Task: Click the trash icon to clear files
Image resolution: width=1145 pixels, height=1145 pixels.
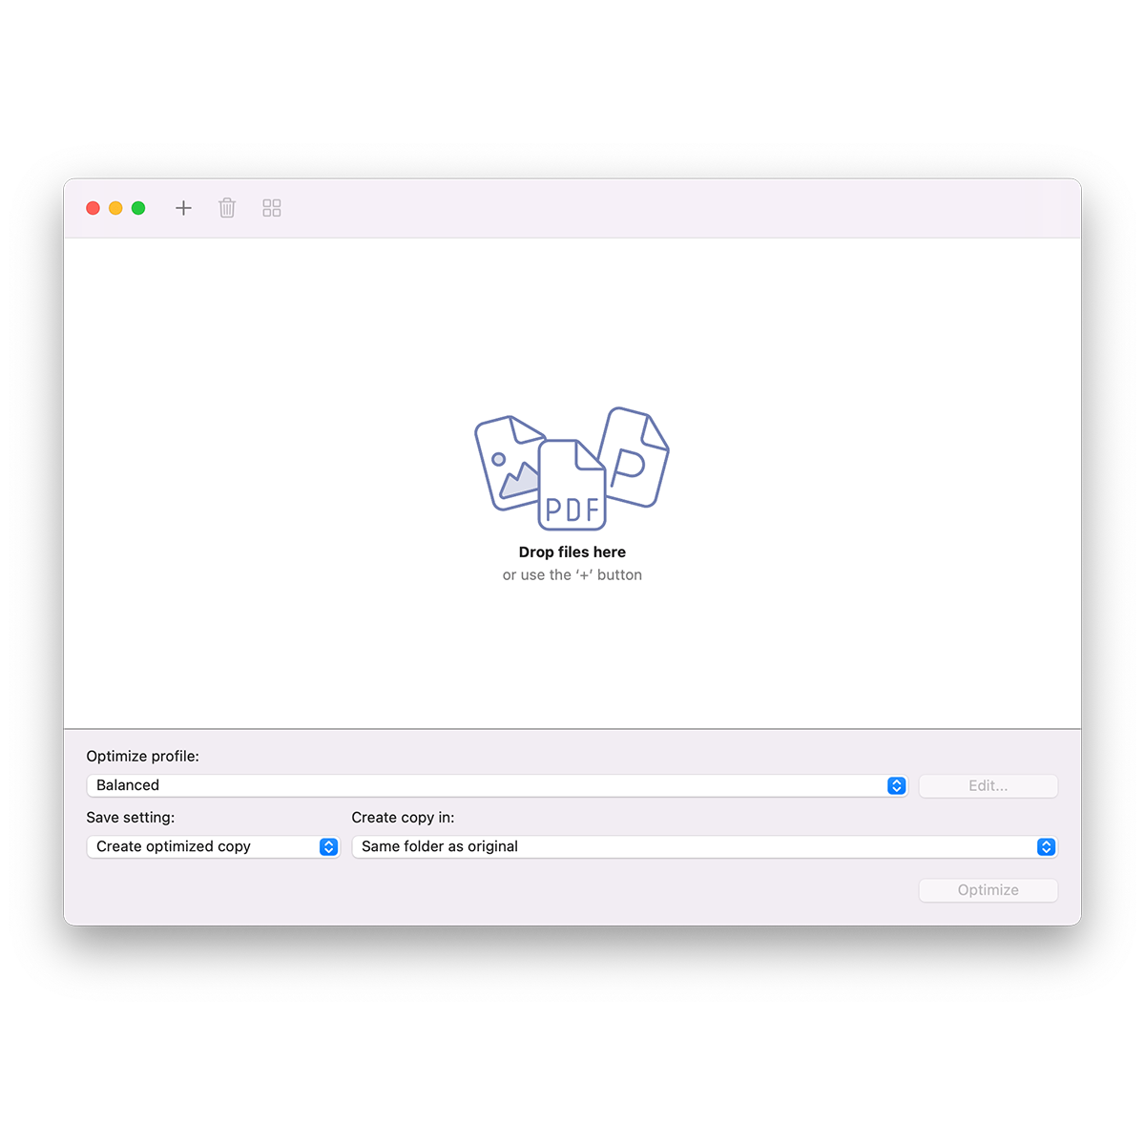Action: coord(227,208)
